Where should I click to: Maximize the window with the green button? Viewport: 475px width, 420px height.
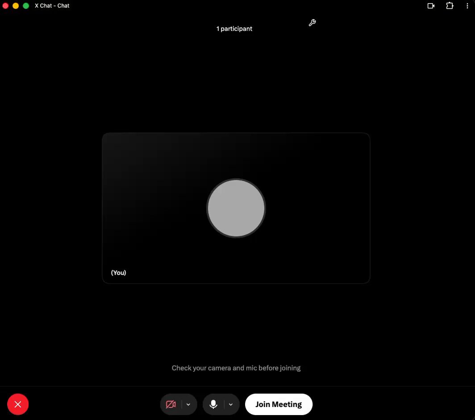click(x=26, y=6)
